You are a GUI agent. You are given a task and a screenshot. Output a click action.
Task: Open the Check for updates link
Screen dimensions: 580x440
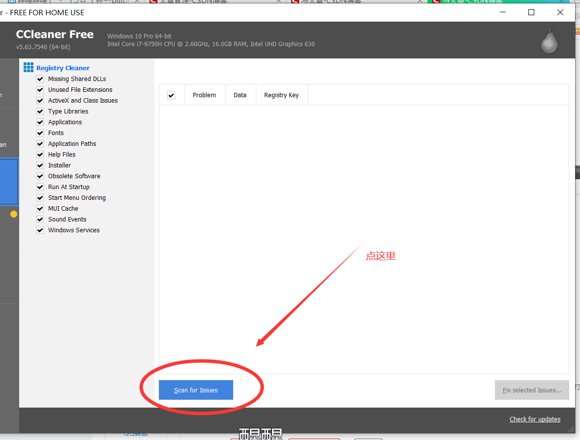(x=535, y=419)
